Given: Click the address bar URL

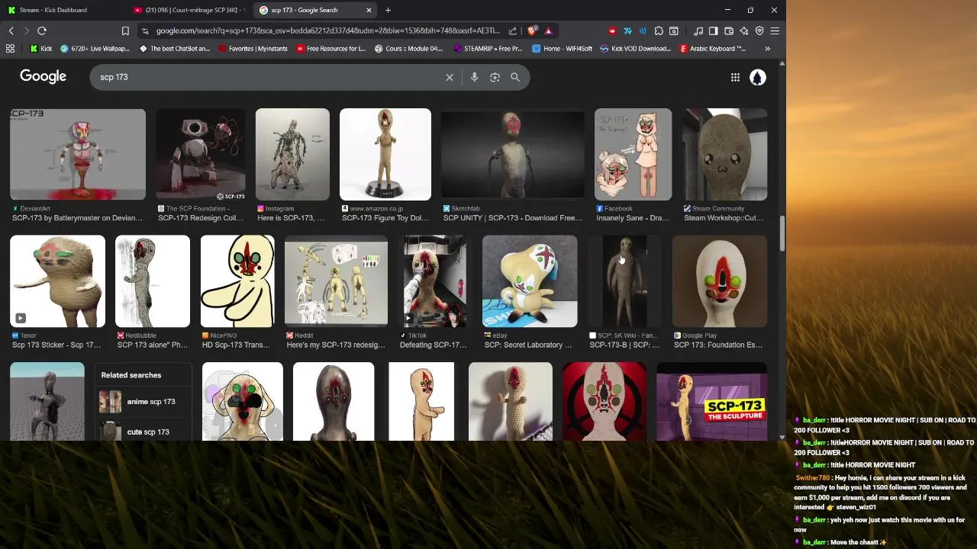Looking at the screenshot, I should (x=328, y=30).
